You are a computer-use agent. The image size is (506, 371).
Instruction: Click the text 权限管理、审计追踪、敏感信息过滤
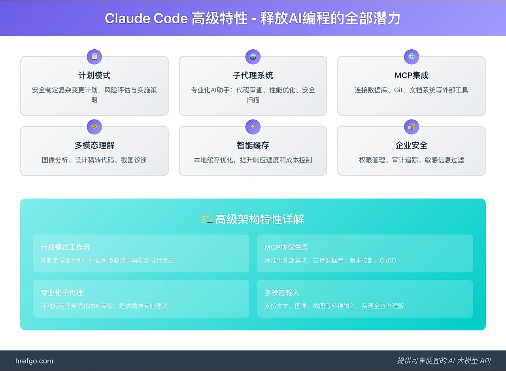pos(412,160)
